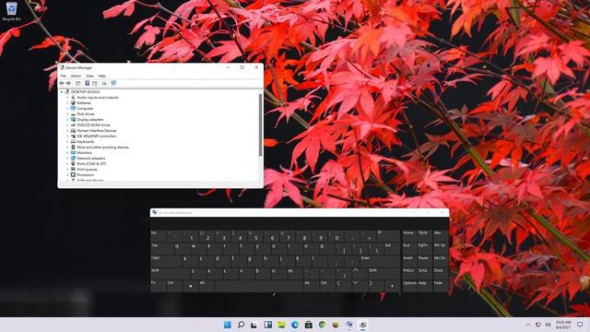Click Scan for hardware changes monitor icon
Viewport: 590px width, 332px height.
point(113,83)
